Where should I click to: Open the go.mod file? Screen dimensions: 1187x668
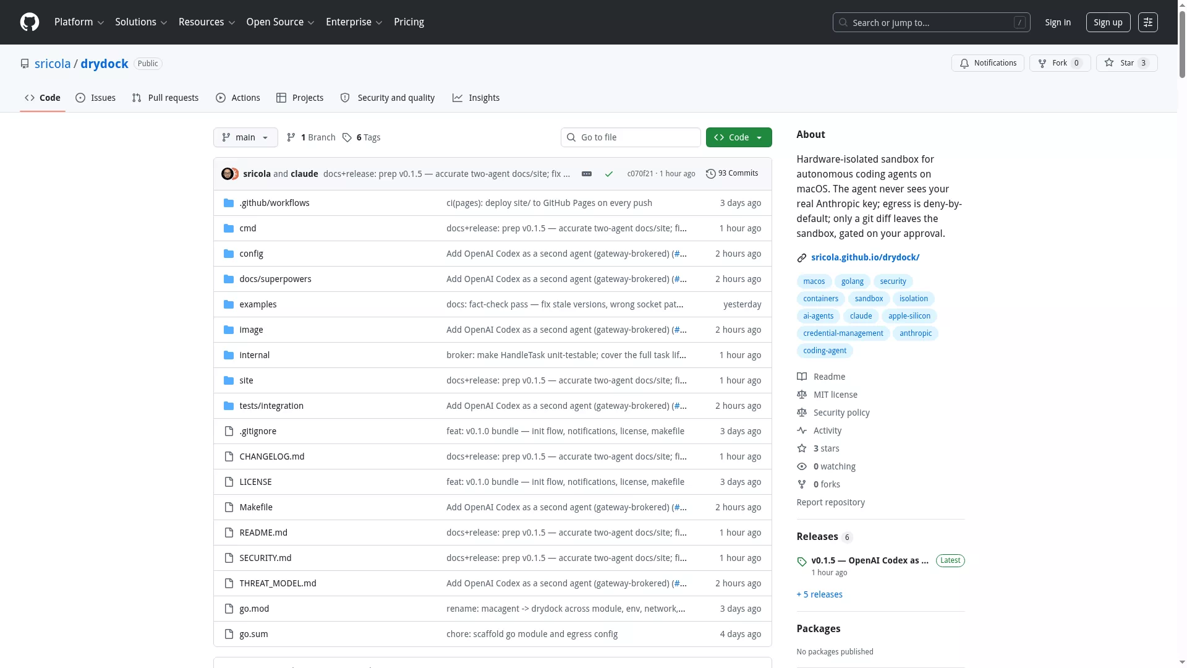pyautogui.click(x=254, y=609)
